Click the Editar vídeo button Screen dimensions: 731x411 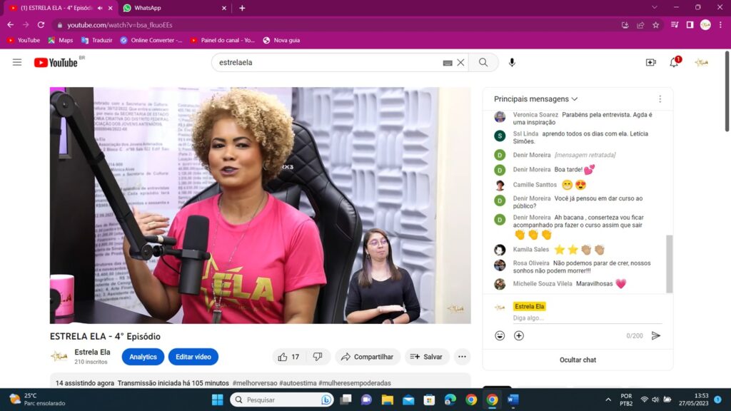point(193,357)
